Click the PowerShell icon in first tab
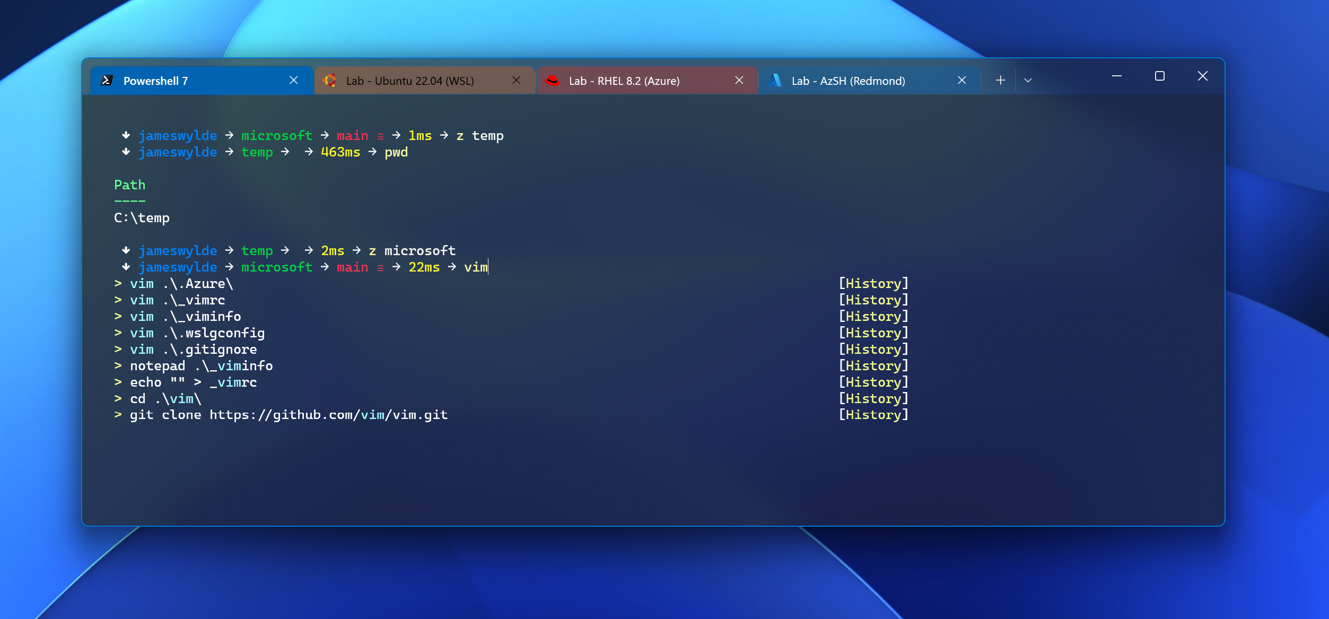1329x619 pixels. pos(107,81)
